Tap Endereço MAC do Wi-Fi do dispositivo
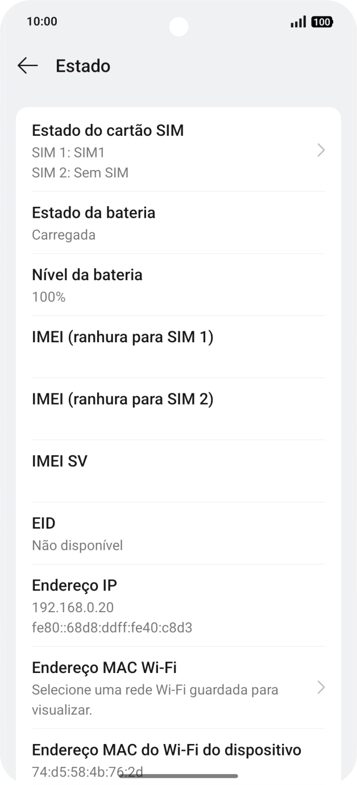Screen dimensions: 357x785 tap(167, 750)
